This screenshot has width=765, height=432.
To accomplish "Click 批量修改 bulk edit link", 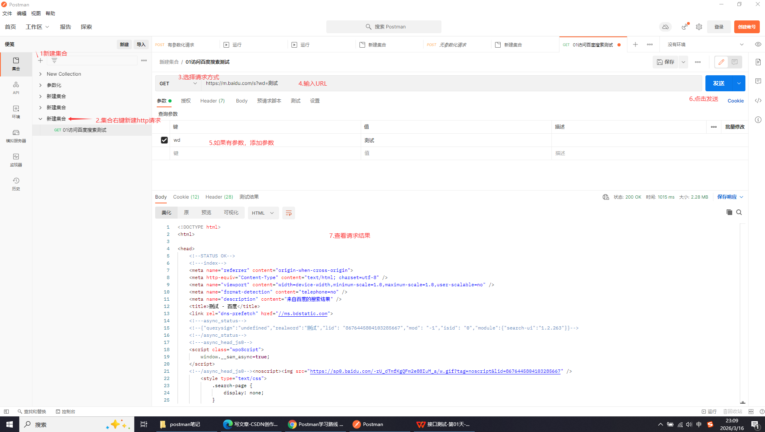I will pyautogui.click(x=735, y=127).
